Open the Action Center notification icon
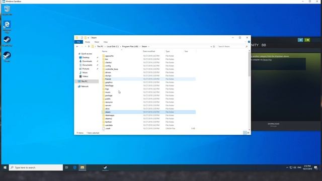The width and height of the screenshot is (322, 181). (x=315, y=167)
